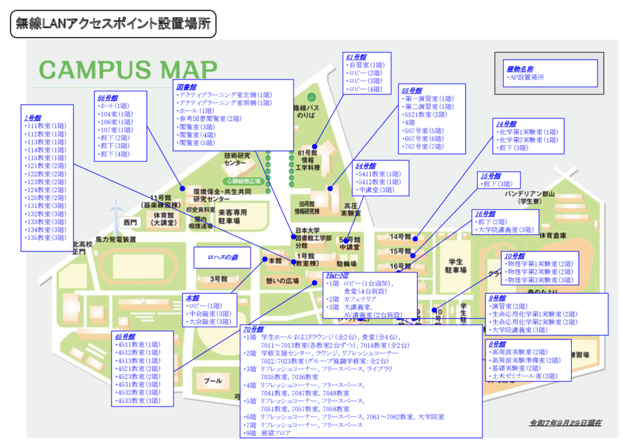Click the blue dot above 環境保全・共生共同研究センター
Image resolution: width=623 pixels, height=440 pixels.
click(182, 187)
